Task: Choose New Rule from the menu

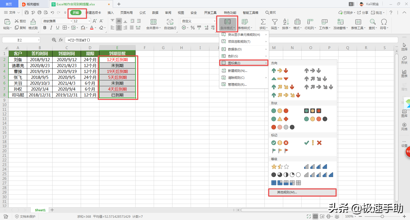Action: point(244,71)
